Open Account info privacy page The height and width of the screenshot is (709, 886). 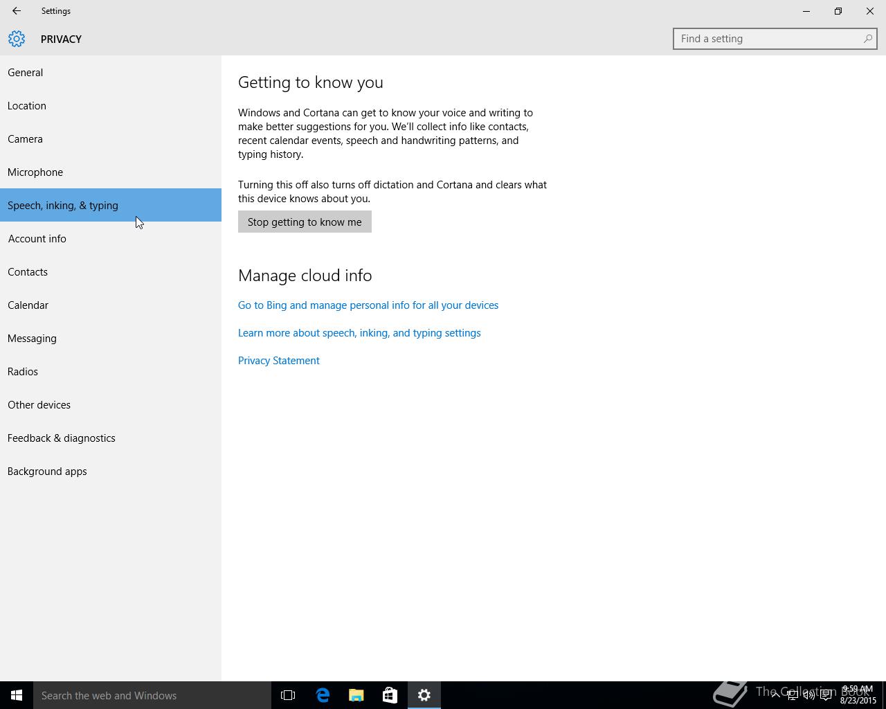click(111, 238)
